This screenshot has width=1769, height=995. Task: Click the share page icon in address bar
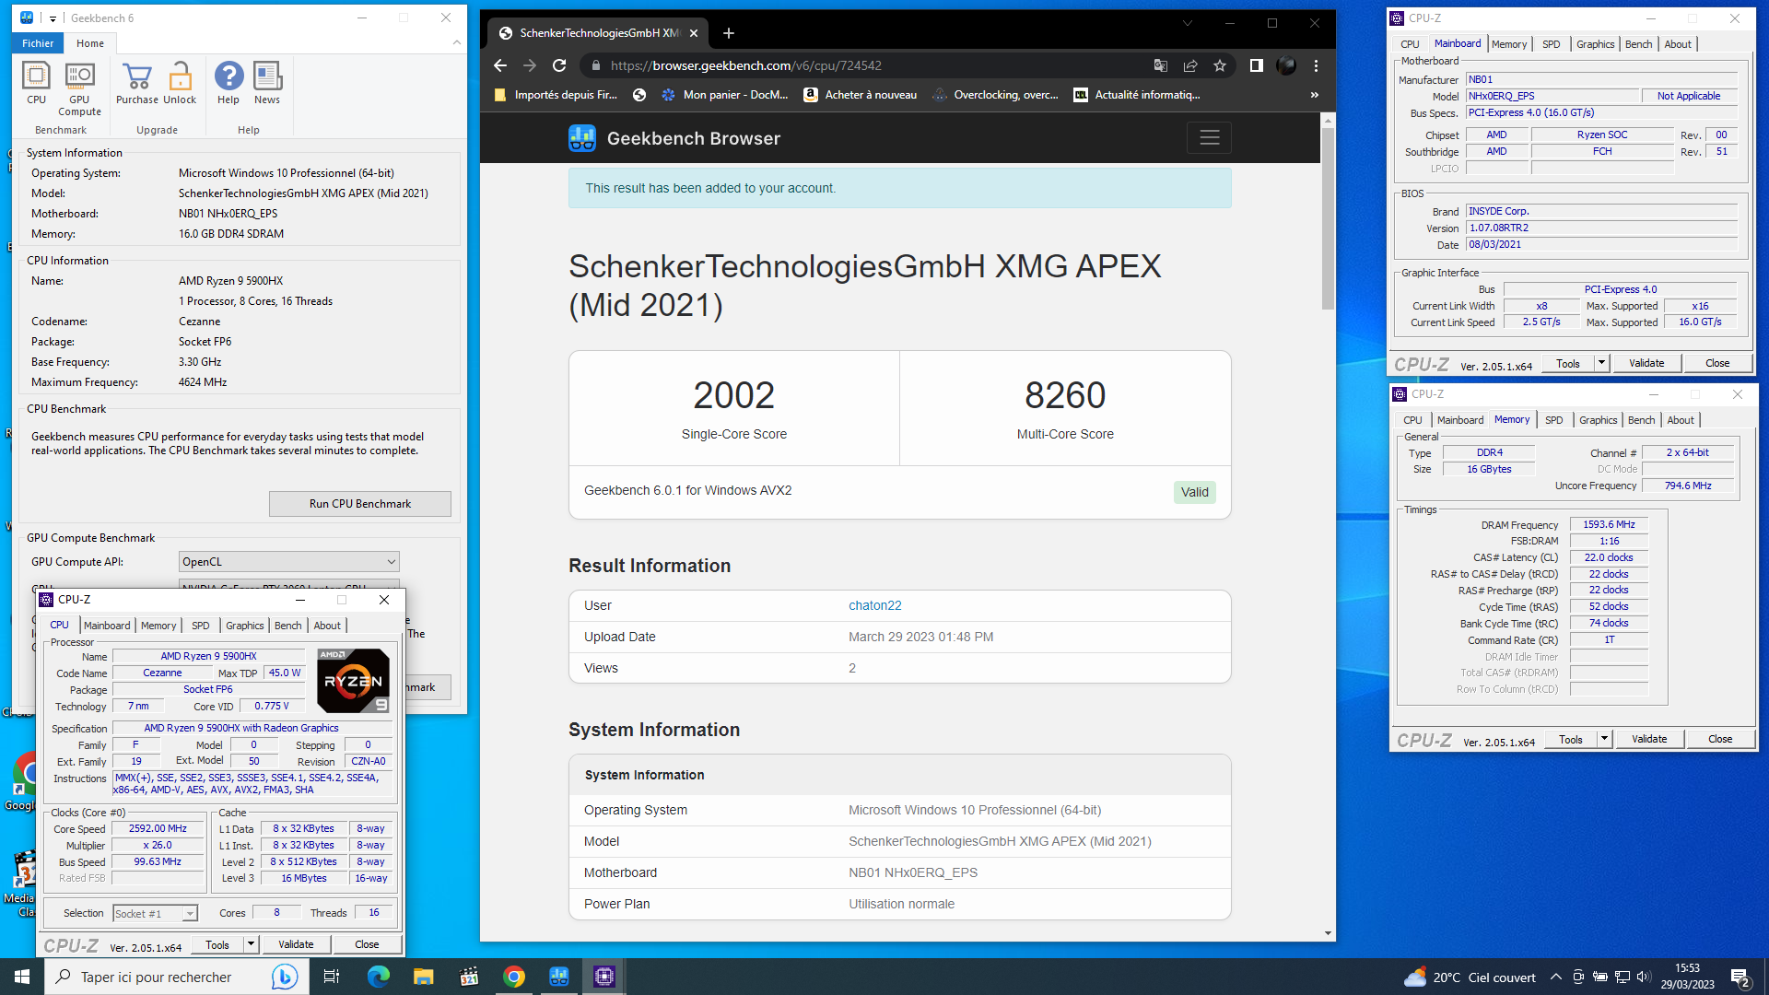click(1190, 65)
